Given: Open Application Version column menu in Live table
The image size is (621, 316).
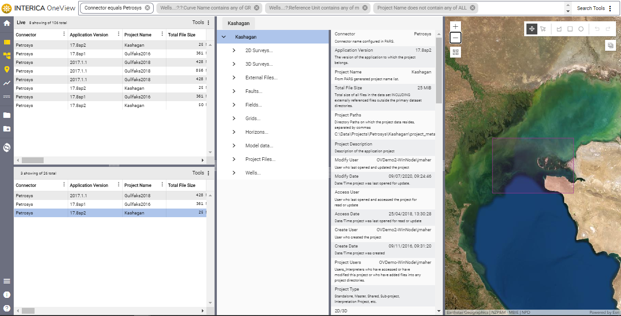Looking at the screenshot, I should pos(119,34).
